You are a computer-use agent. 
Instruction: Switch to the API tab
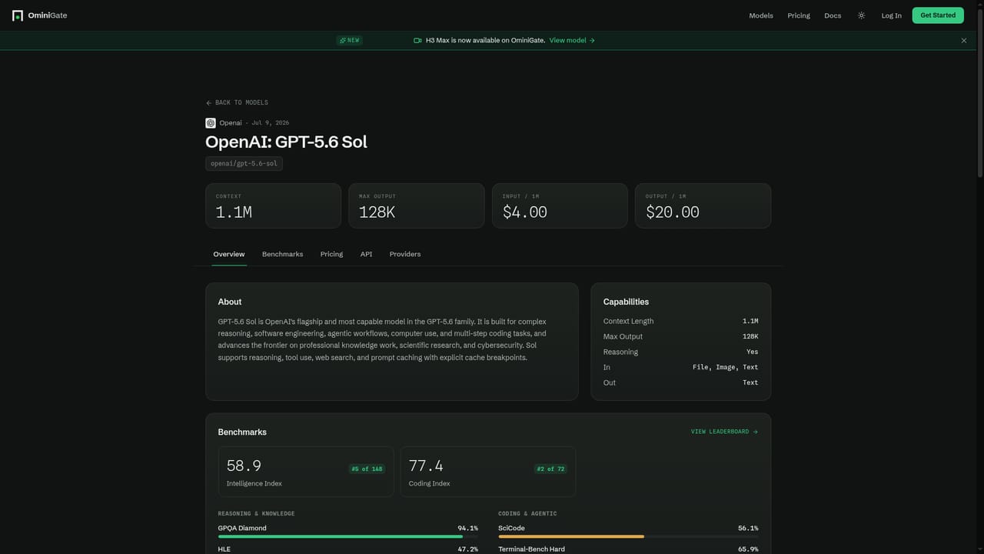366,254
